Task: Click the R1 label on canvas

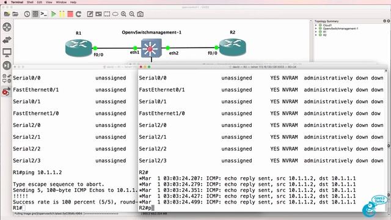Action: [79, 33]
